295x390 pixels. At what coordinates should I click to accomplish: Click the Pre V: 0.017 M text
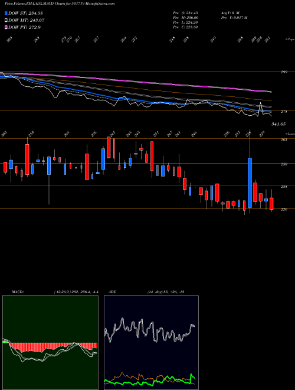[x=234, y=18]
